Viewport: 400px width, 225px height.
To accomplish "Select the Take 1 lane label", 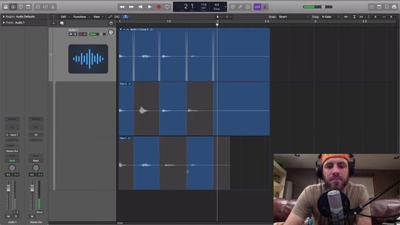I will 123,138.
